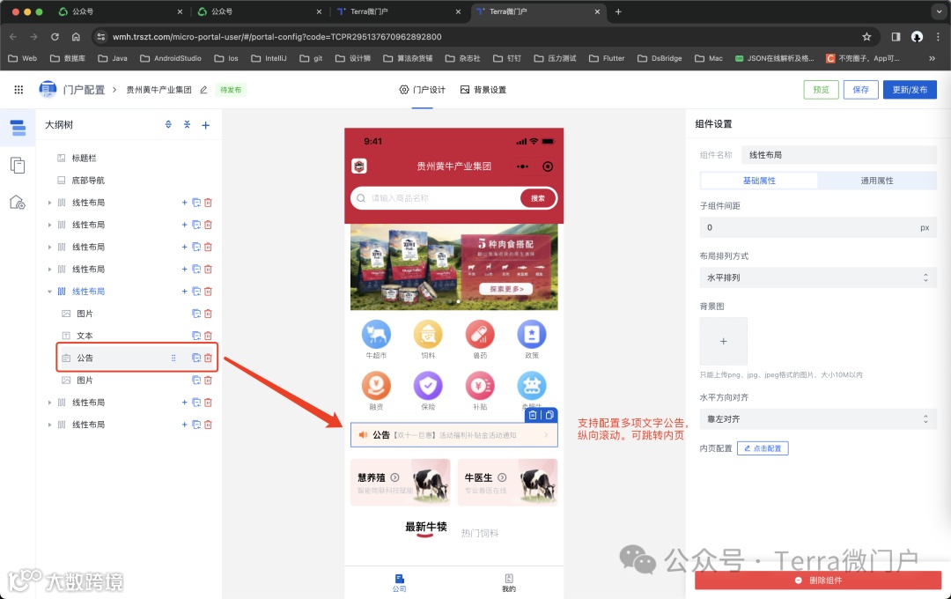The width and height of the screenshot is (951, 599).
Task: Collapse all nodes in 大纲树
Action: tap(187, 124)
